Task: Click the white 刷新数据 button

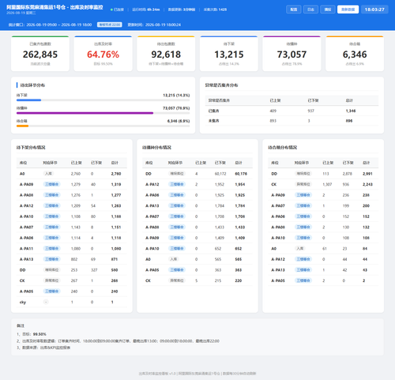Action: click(x=348, y=9)
